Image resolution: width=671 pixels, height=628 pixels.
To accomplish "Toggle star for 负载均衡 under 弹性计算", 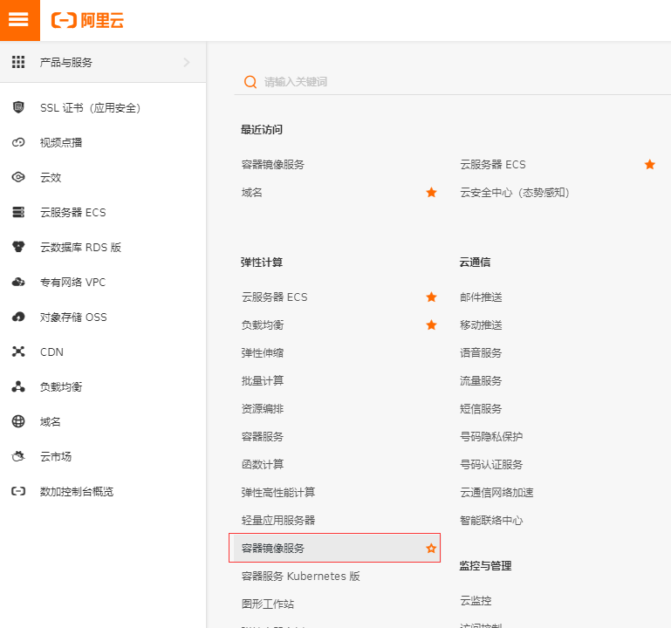I will 431,325.
